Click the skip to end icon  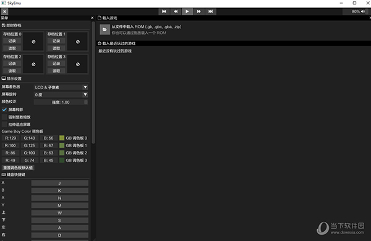tap(210, 11)
